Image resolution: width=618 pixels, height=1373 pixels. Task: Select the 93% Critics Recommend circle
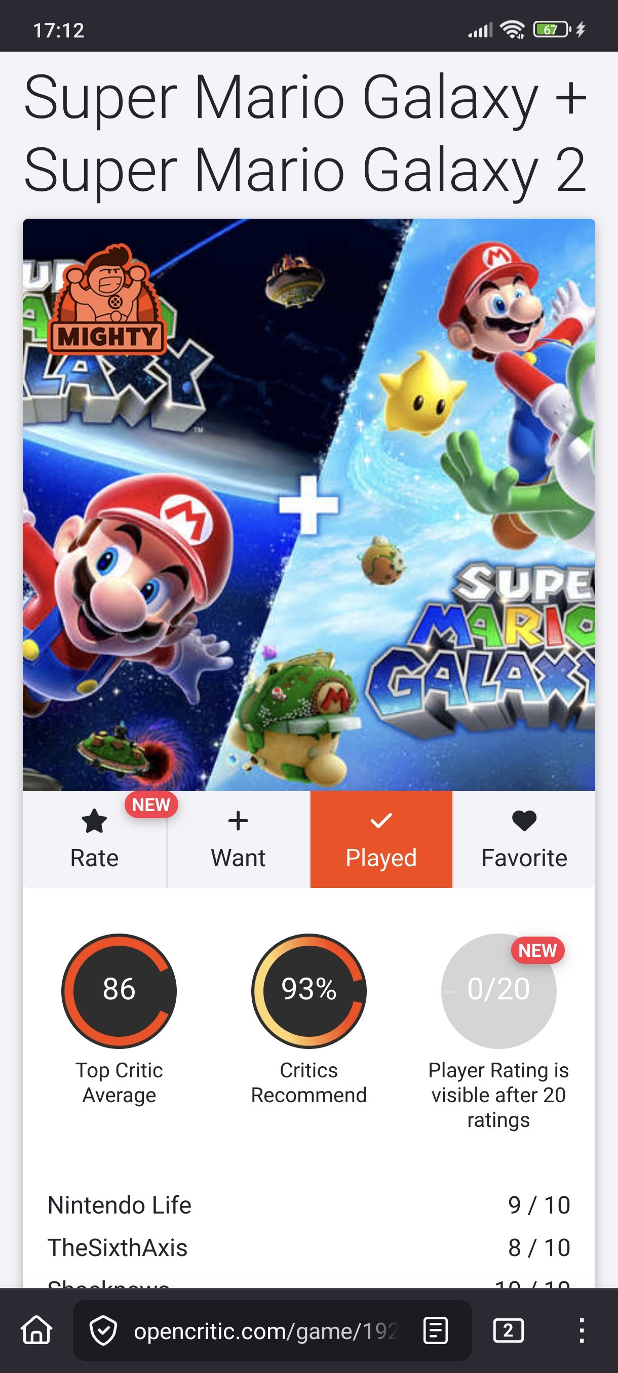coord(308,991)
